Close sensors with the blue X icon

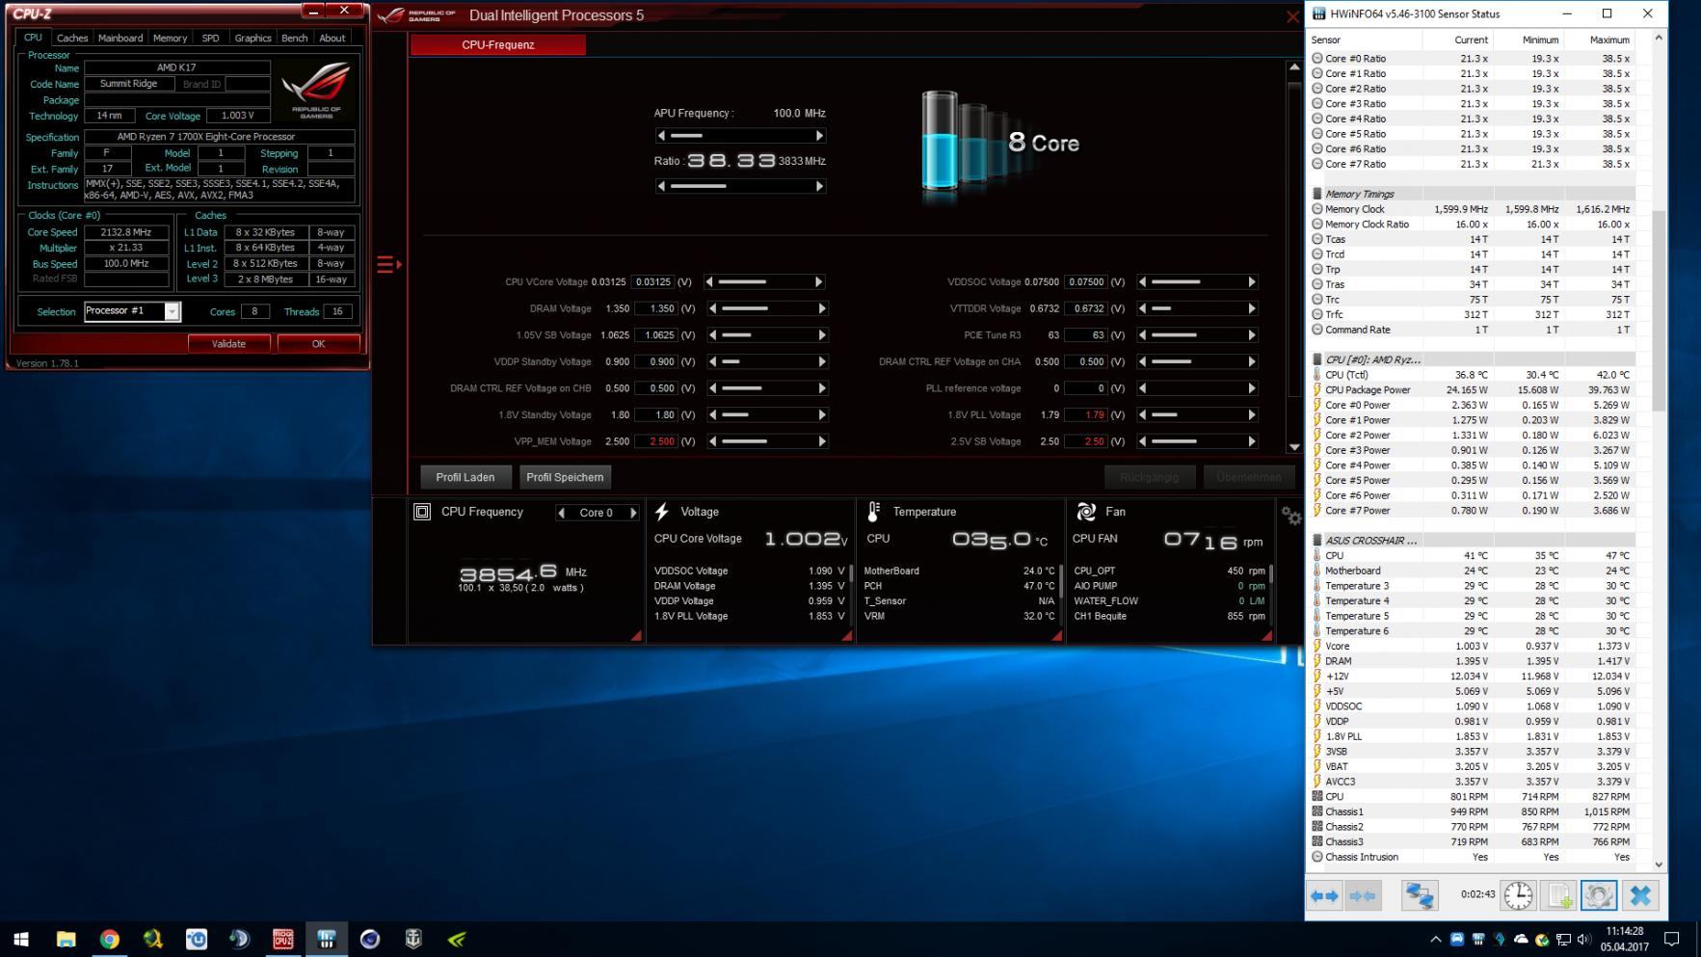1640,895
